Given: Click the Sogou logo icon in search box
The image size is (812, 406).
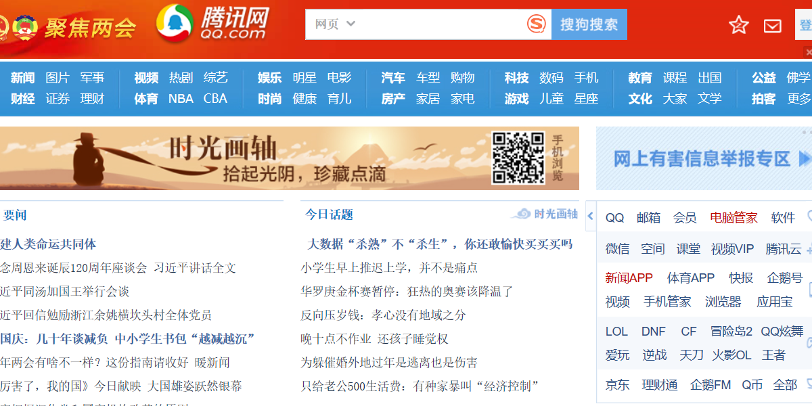Looking at the screenshot, I should click(536, 24).
